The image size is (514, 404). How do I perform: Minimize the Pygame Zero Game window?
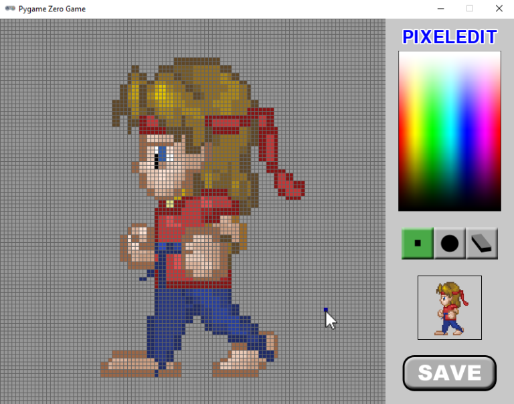tap(440, 9)
